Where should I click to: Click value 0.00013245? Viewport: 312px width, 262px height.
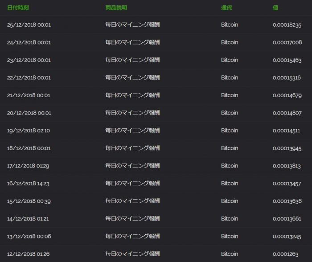287,236
